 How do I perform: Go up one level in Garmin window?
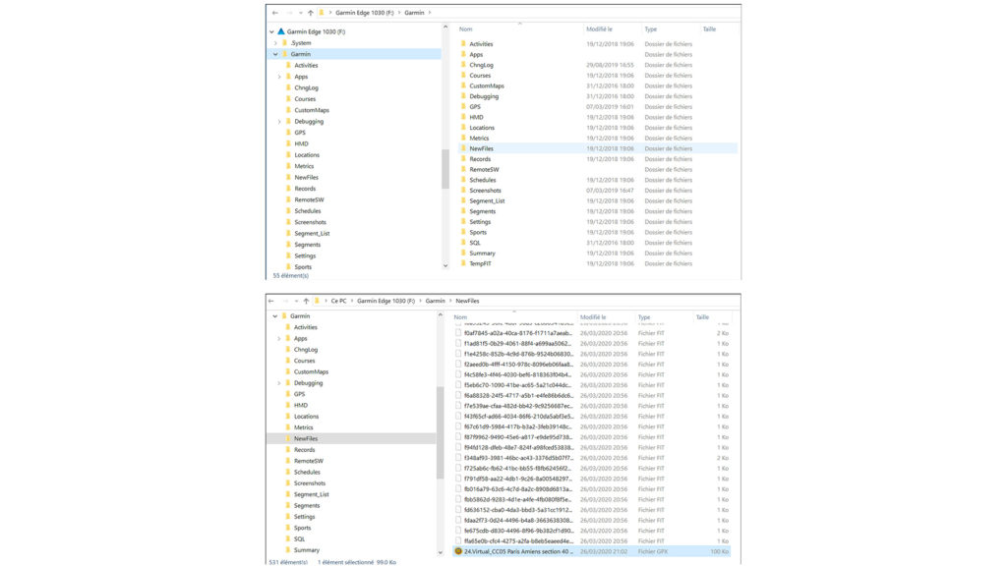point(311,13)
